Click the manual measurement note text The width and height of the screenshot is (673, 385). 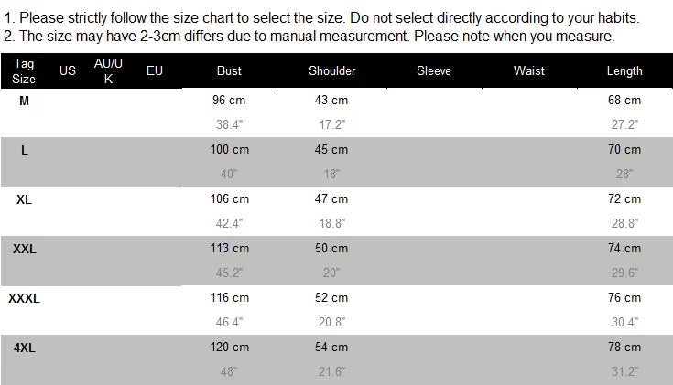[308, 37]
